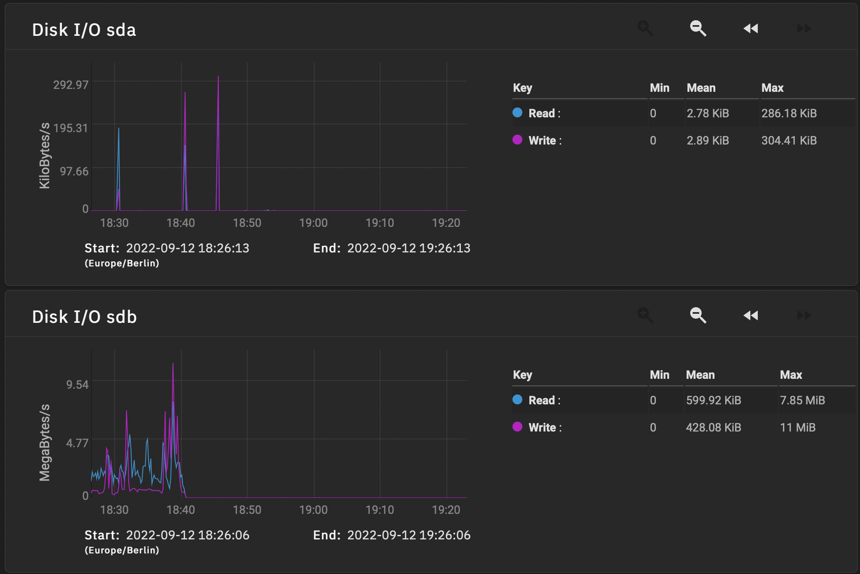Click the sdb end time 2022-09-12 19:26:06

click(x=409, y=535)
